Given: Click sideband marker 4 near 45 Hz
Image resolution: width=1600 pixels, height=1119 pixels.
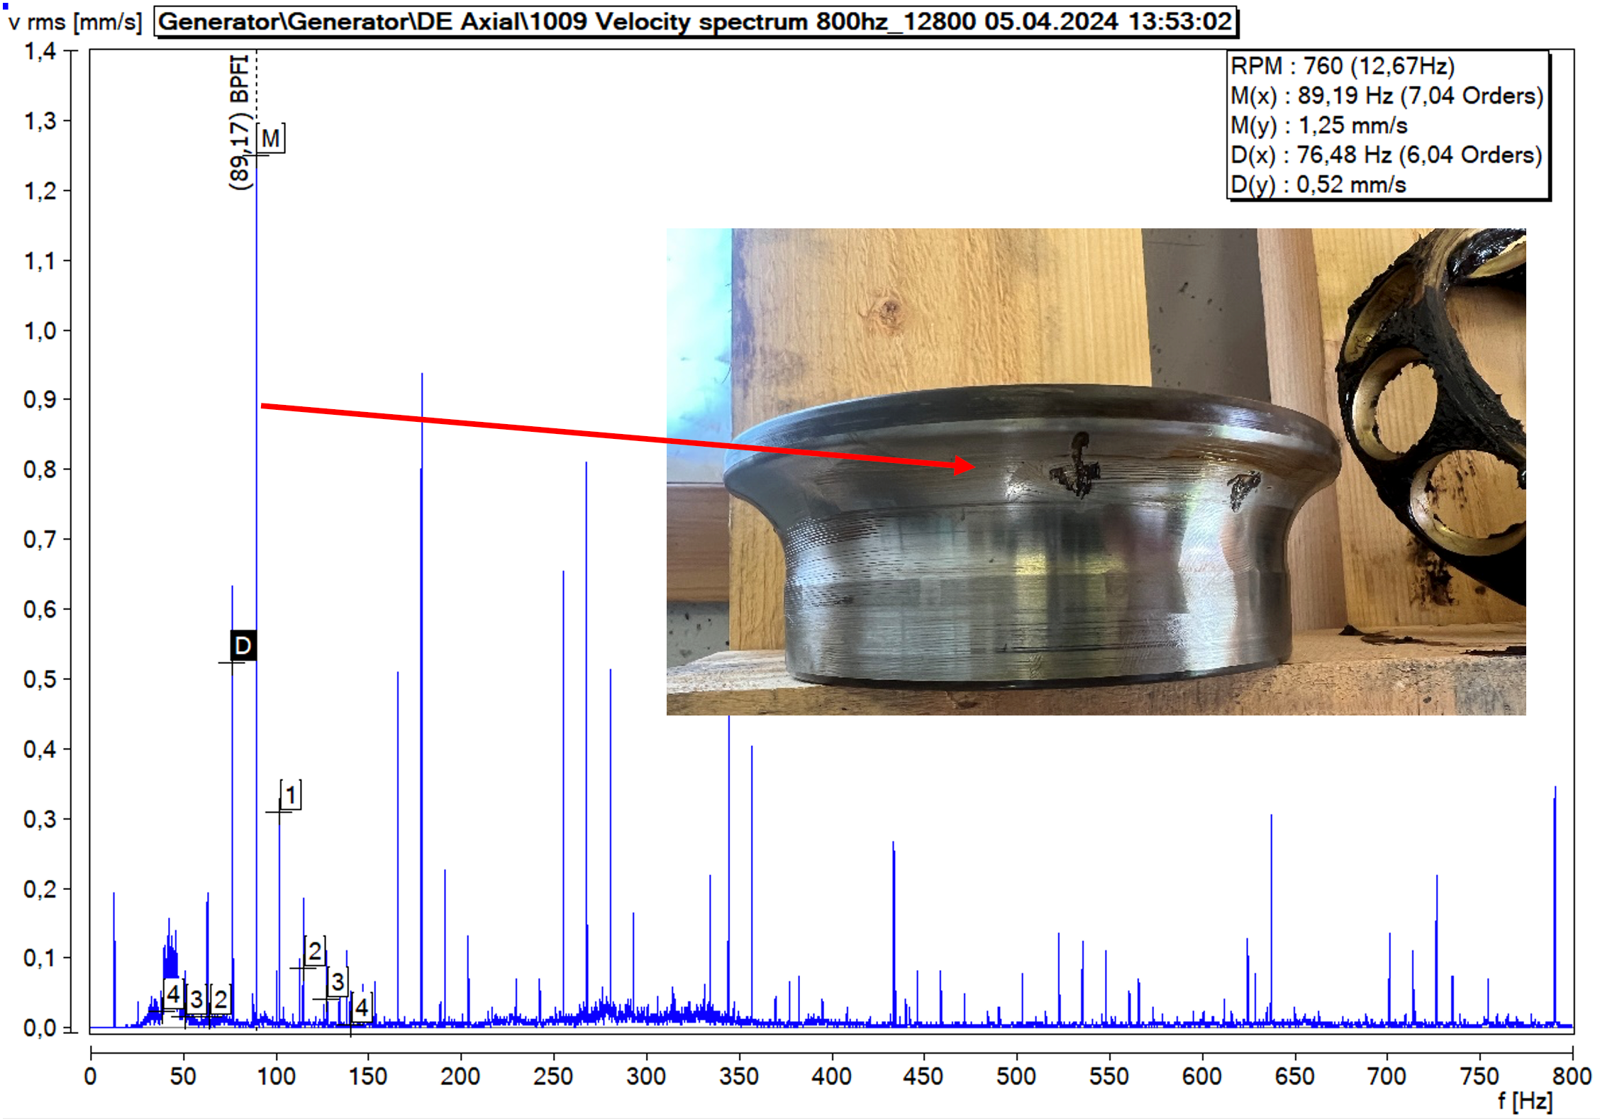Looking at the screenshot, I should 172,994.
